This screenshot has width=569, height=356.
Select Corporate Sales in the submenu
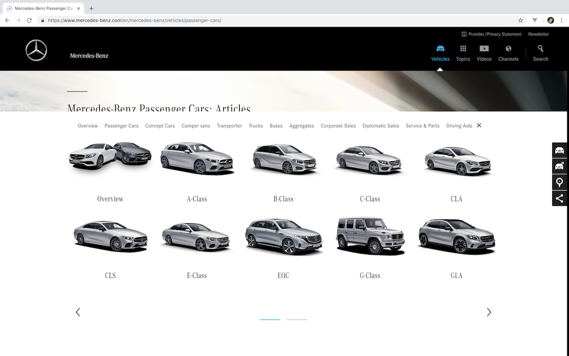(338, 126)
